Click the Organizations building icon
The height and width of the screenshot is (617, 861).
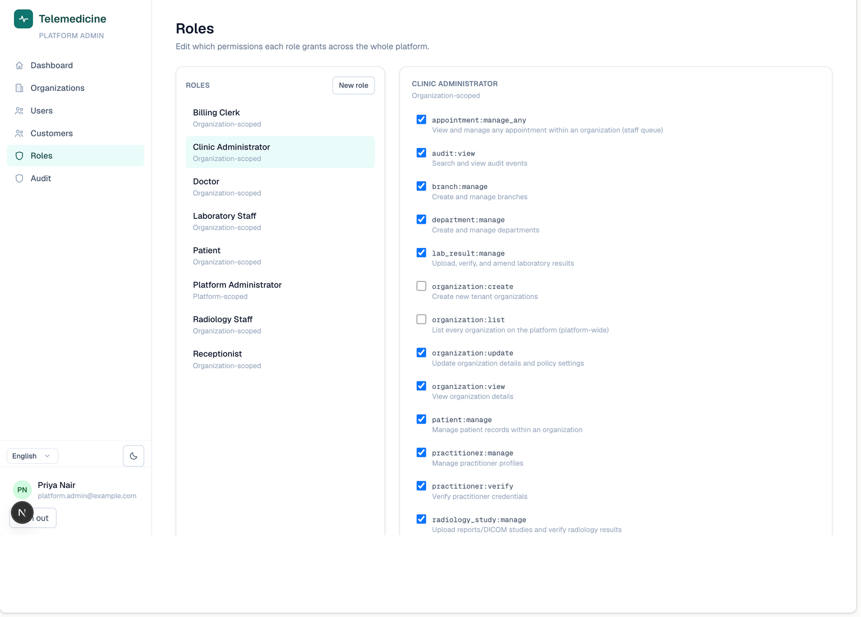pos(19,88)
